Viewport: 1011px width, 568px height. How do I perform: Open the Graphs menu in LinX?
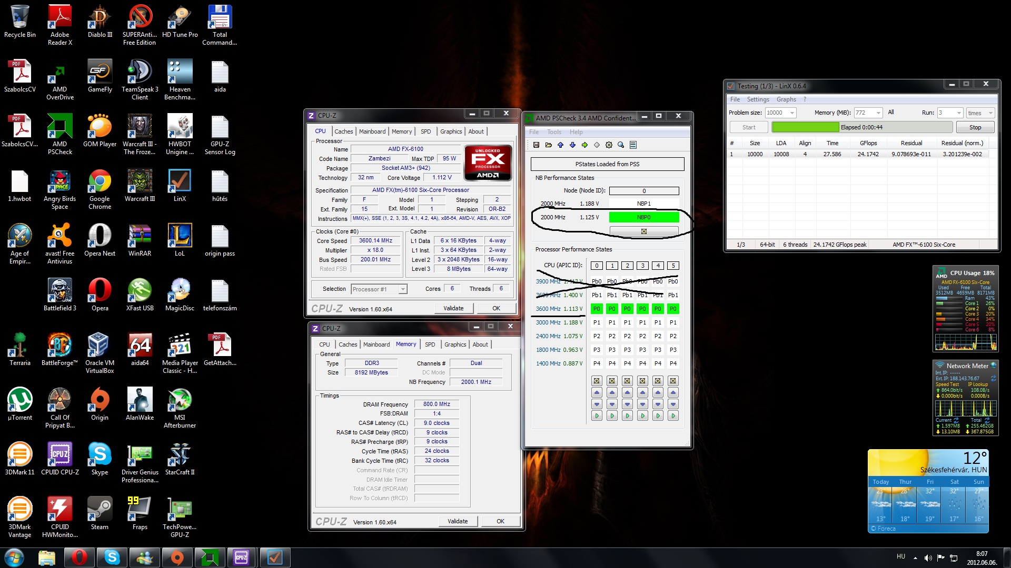coord(786,99)
